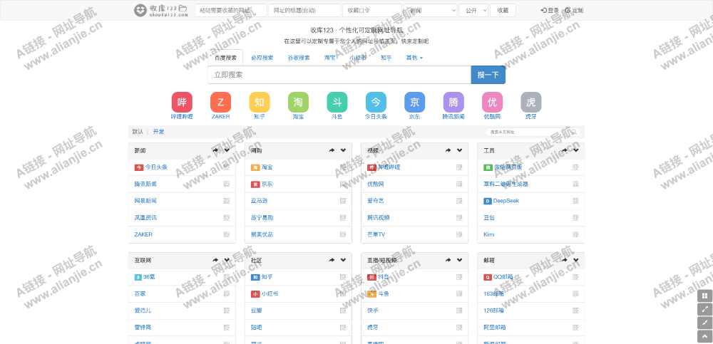
Task: Open the 京东 shortcut icon
Action: [415, 103]
